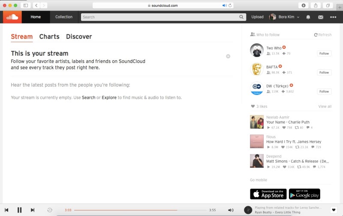Open 'Matt Simons - Catch & Release' track
Viewport: 343px width, 216px height.
click(298, 161)
